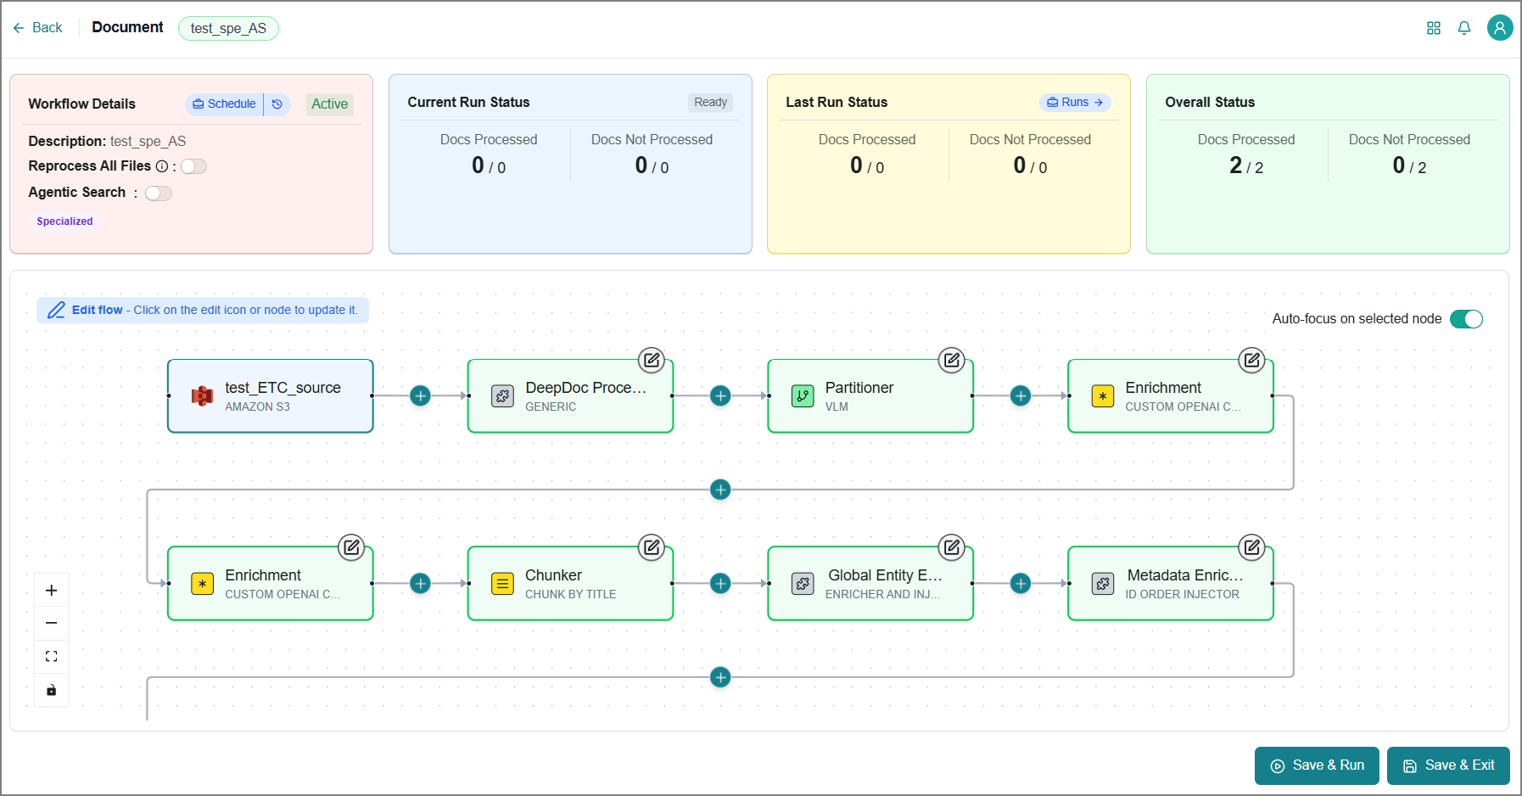Click the test_spe_AS tag beside Document

228,28
